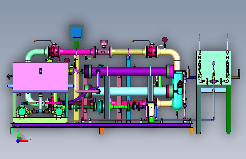Pick the dark red gauge above the pink tank
Viewport: 246px width, 159px height.
(67, 61)
